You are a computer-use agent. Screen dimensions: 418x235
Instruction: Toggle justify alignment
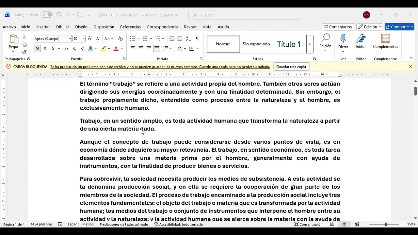(x=157, y=48)
